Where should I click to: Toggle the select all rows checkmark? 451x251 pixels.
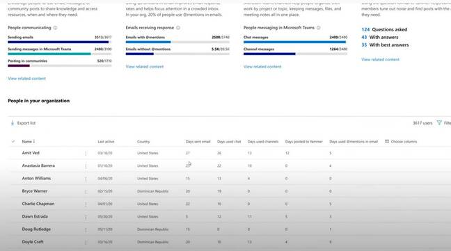(x=13, y=141)
